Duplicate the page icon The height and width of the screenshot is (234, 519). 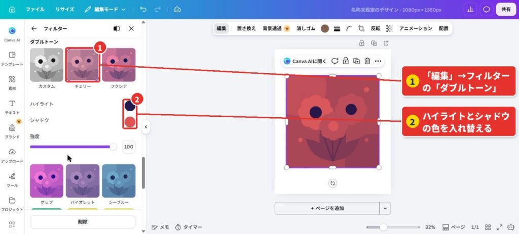[x=374, y=43]
